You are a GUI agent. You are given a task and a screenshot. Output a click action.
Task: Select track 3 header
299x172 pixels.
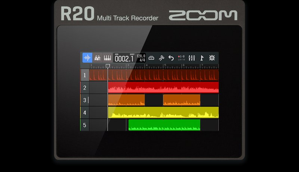click(x=85, y=100)
